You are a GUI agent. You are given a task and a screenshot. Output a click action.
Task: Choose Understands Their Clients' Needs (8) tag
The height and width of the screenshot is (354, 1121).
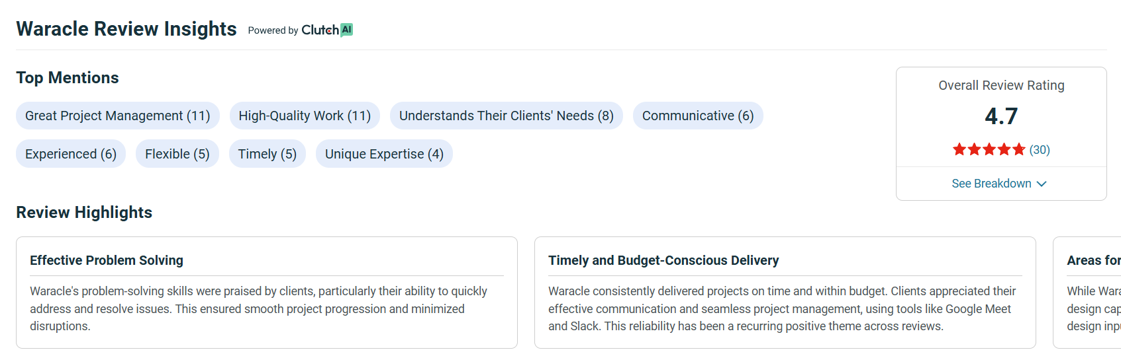507,116
